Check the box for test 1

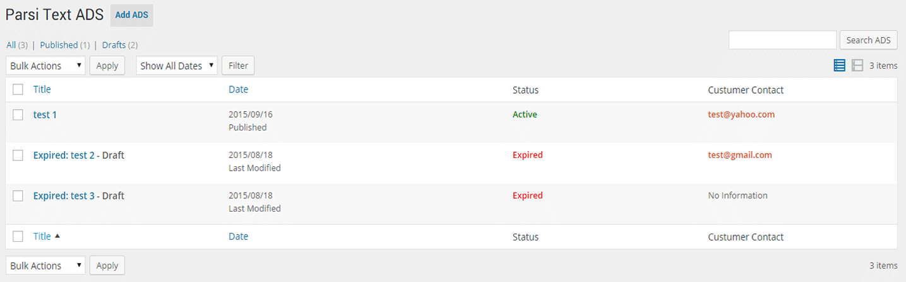pos(18,115)
